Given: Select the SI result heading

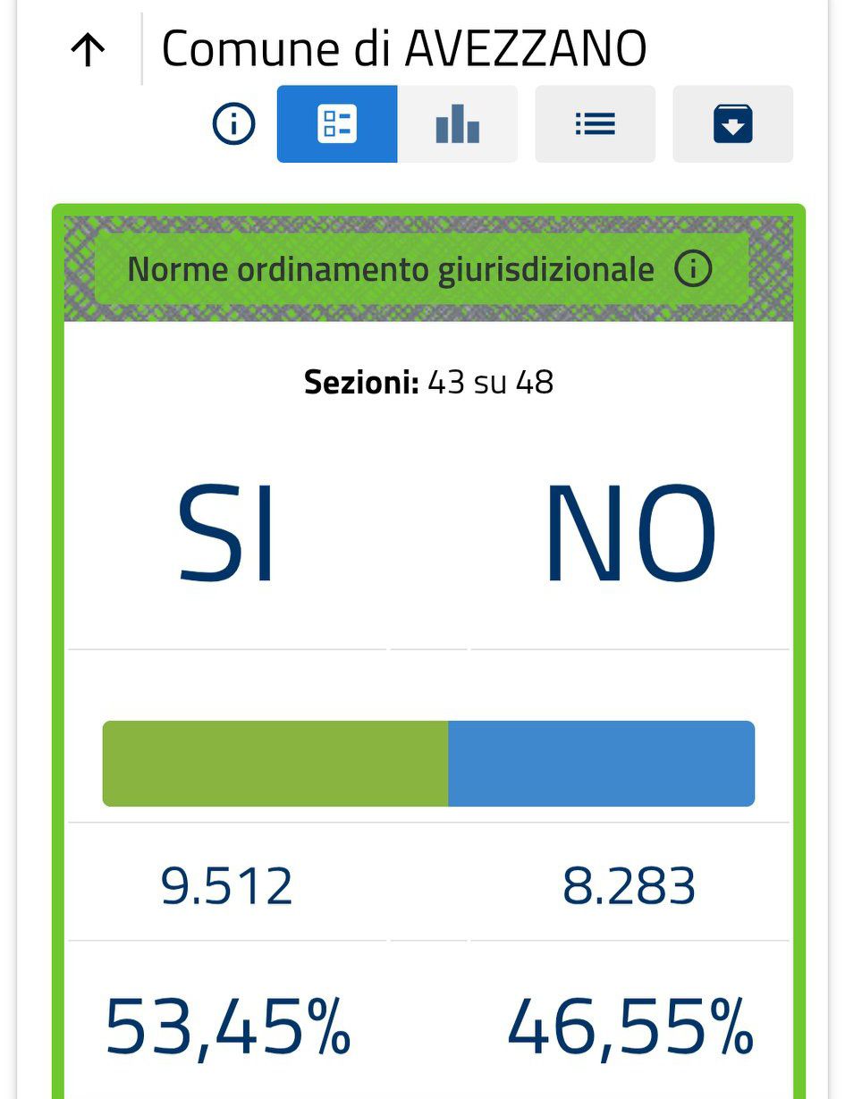Looking at the screenshot, I should (x=226, y=535).
